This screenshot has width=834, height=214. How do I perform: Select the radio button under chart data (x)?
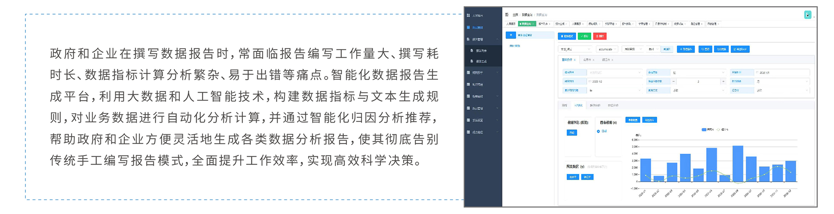coord(598,131)
